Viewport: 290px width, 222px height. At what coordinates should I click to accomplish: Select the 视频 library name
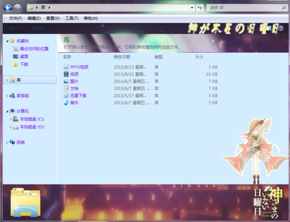tap(75, 74)
